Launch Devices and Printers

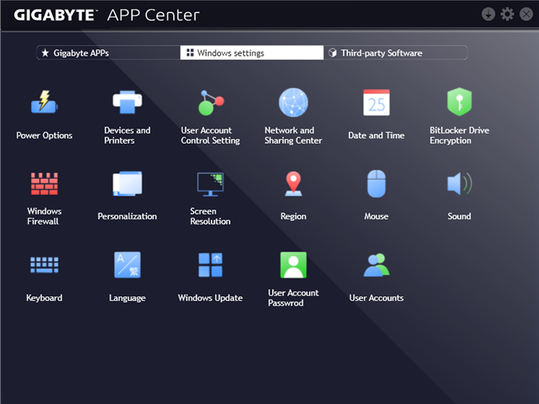click(127, 102)
